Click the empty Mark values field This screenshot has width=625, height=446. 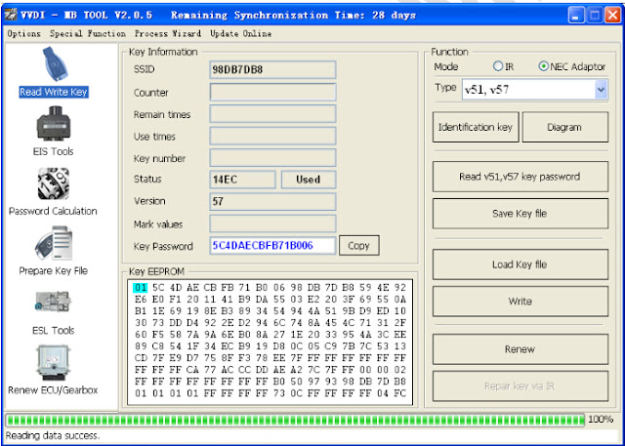(x=272, y=223)
